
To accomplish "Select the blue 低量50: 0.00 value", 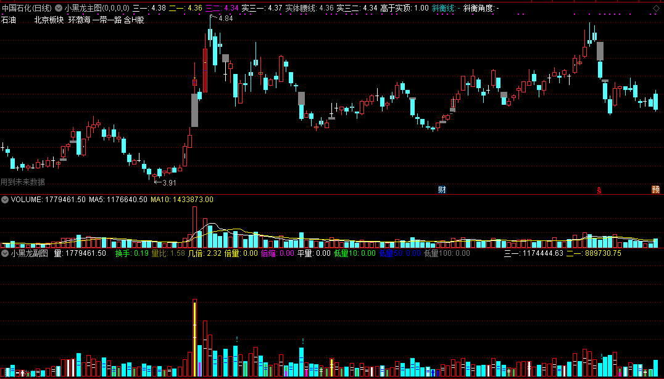I will pyautogui.click(x=400, y=253).
